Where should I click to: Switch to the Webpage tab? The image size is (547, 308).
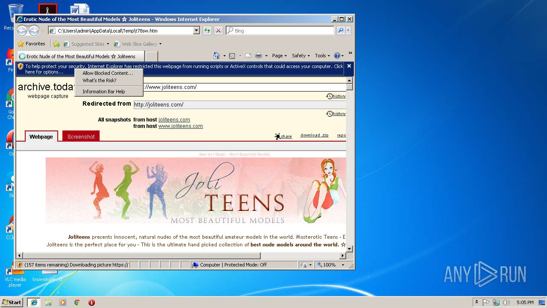pos(41,136)
